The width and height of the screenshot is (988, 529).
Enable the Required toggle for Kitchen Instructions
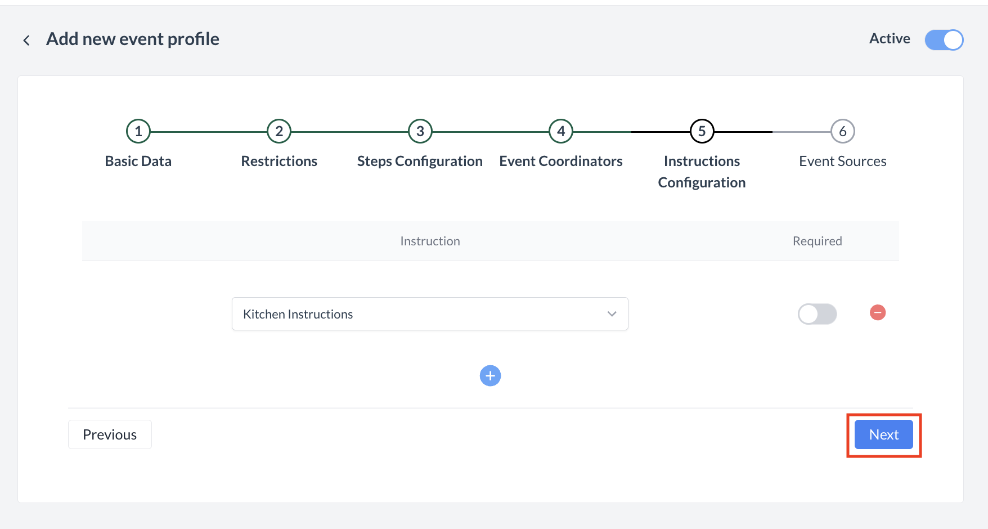(x=817, y=314)
